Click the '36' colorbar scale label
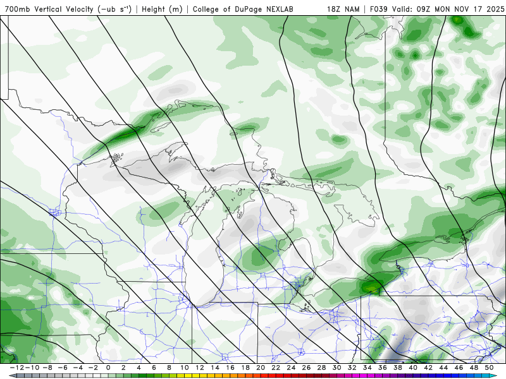This screenshot has width=506, height=379. coord(383,368)
